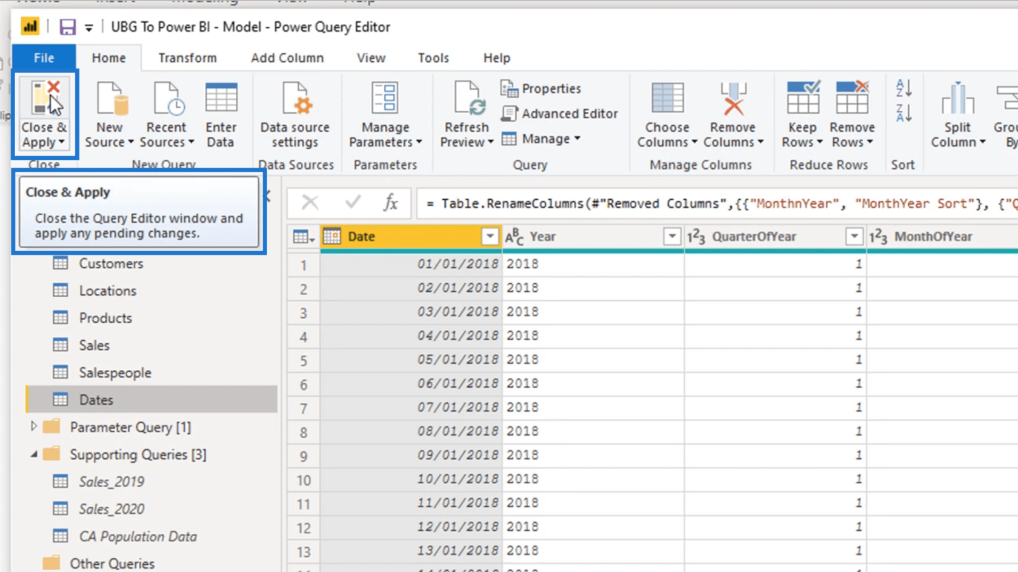Click the Close & Apply icon

pos(45,99)
